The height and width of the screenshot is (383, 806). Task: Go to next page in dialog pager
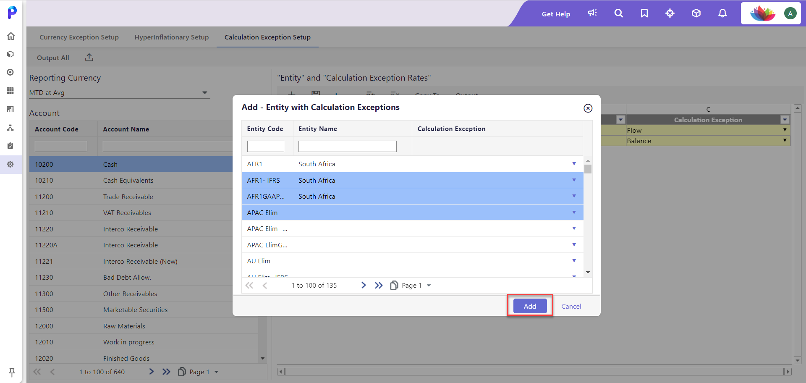click(x=364, y=286)
